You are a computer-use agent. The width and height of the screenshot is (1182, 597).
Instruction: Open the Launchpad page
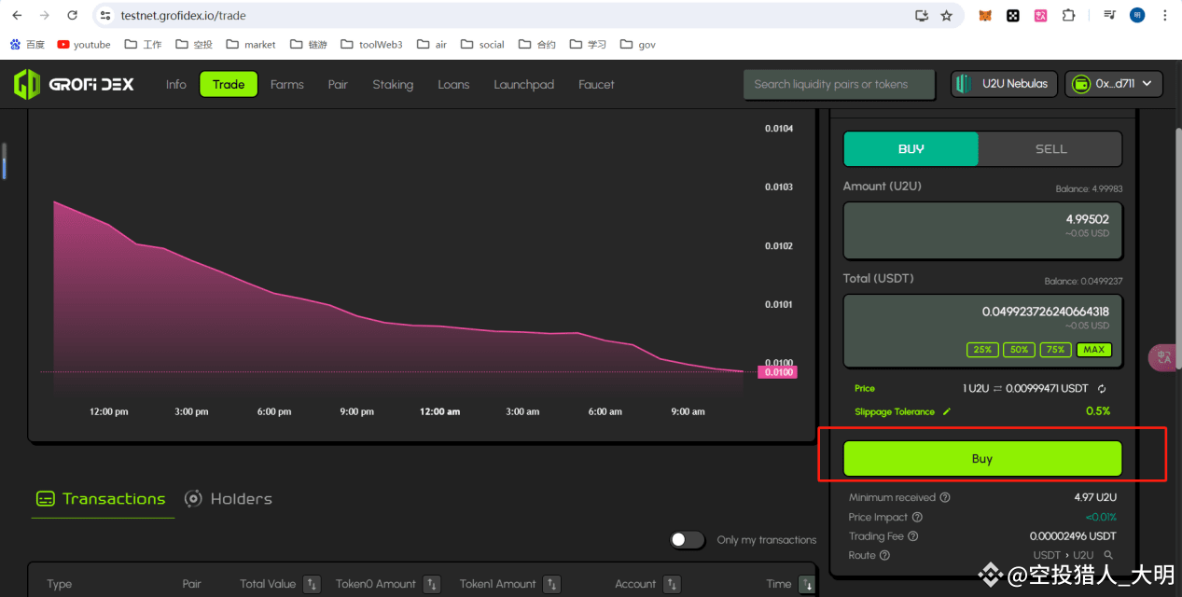(523, 84)
